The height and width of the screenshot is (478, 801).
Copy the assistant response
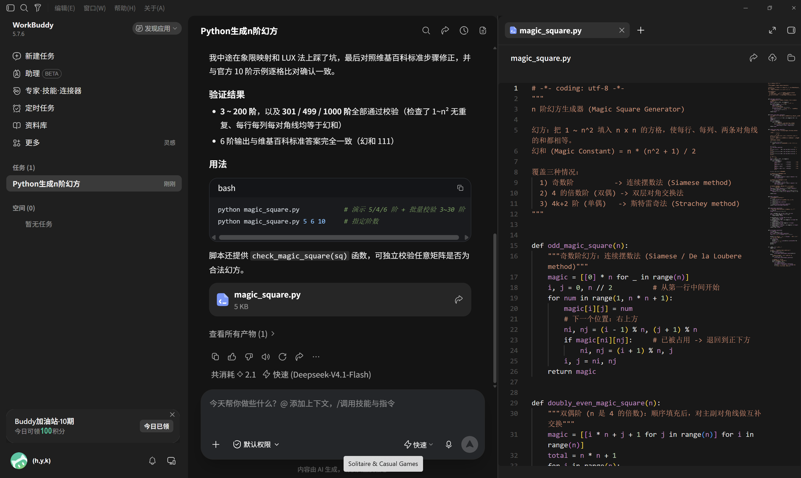[215, 357]
